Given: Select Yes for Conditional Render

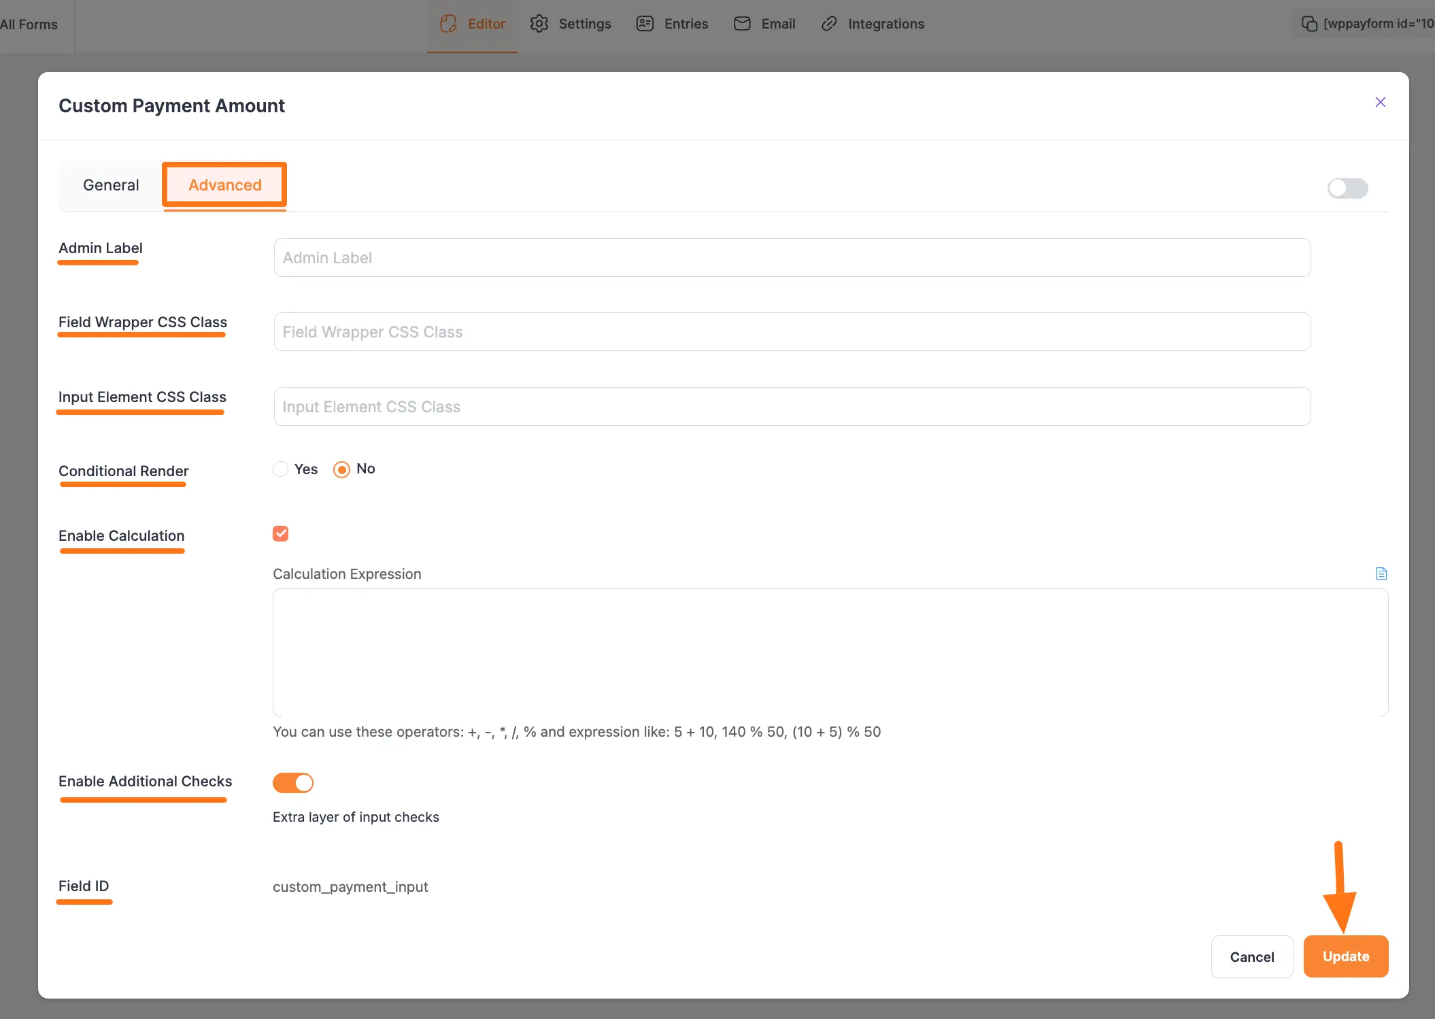Looking at the screenshot, I should coord(280,469).
